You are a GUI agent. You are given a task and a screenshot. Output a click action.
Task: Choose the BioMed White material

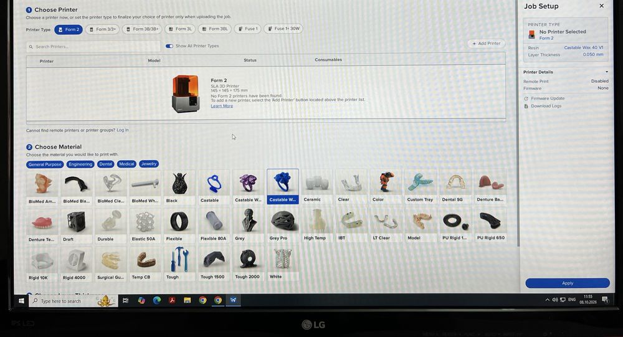tap(145, 187)
